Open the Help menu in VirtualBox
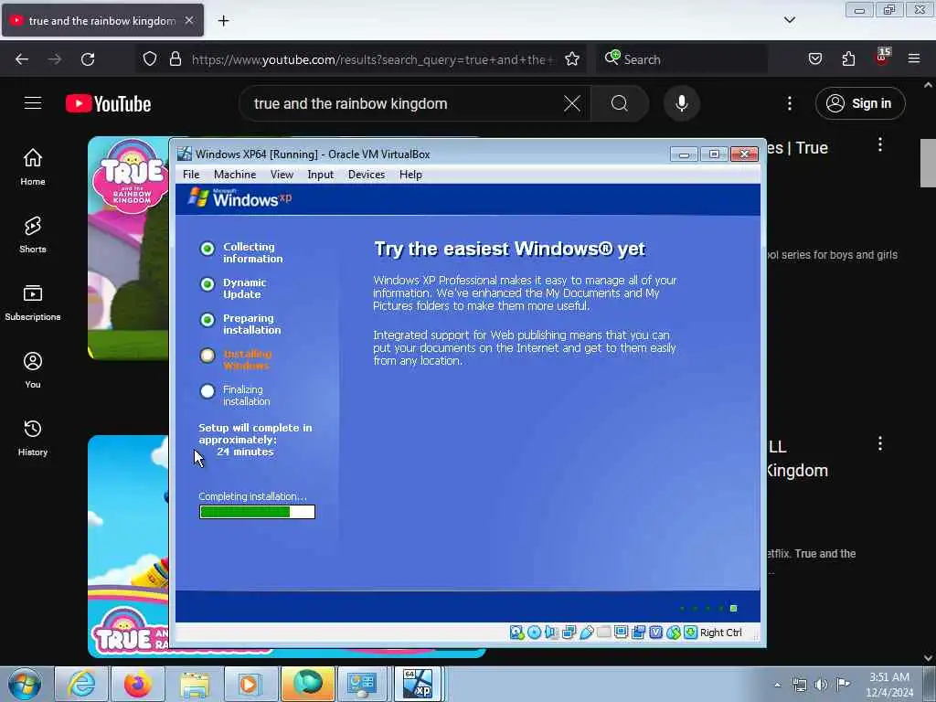Image resolution: width=936 pixels, height=702 pixels. point(410,175)
